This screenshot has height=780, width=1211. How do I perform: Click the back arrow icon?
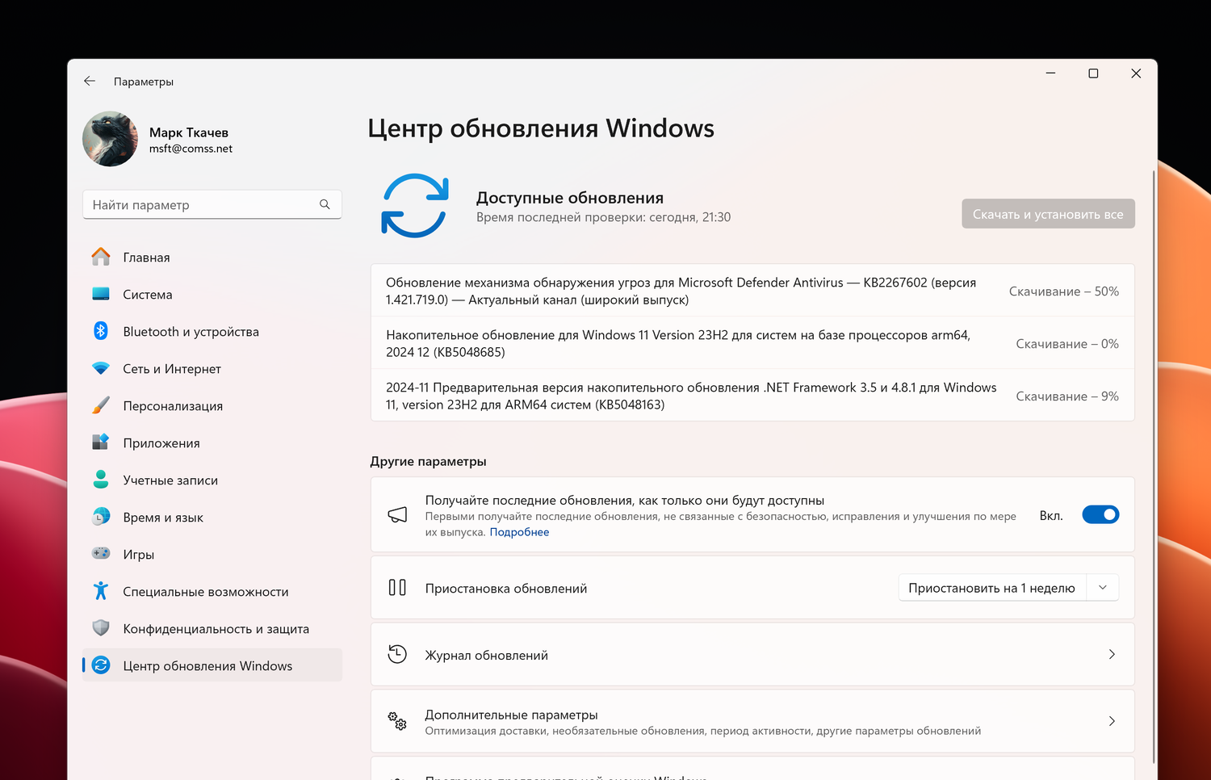[x=90, y=82]
